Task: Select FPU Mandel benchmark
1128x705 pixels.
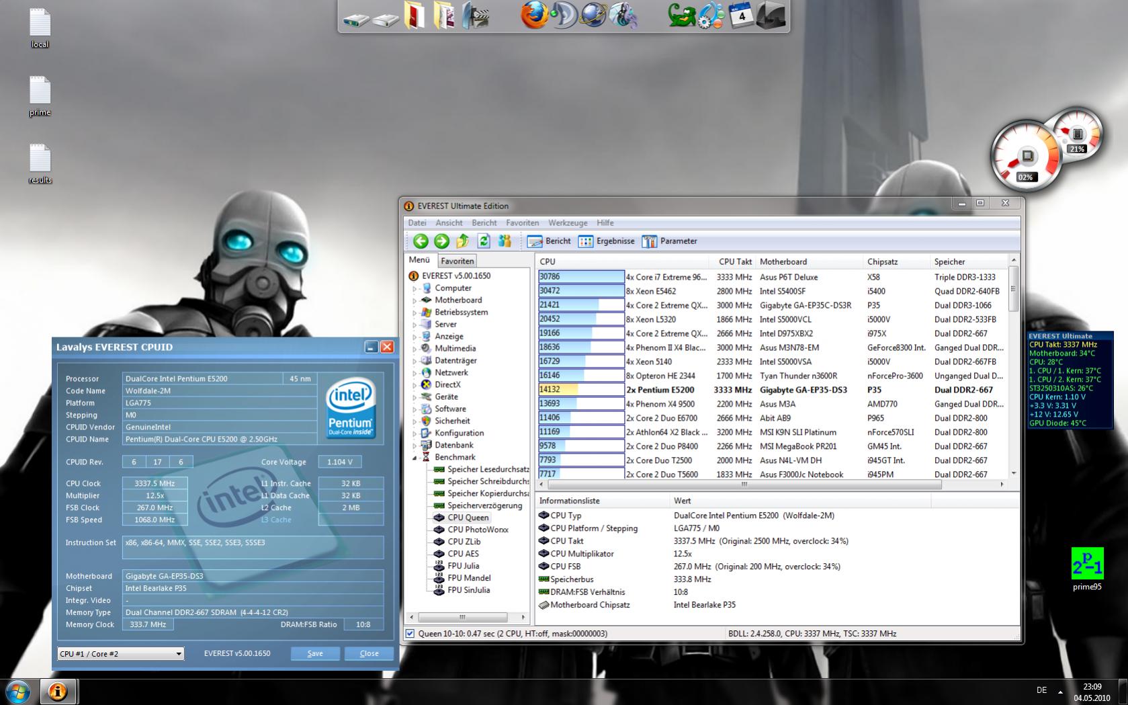Action: click(462, 578)
